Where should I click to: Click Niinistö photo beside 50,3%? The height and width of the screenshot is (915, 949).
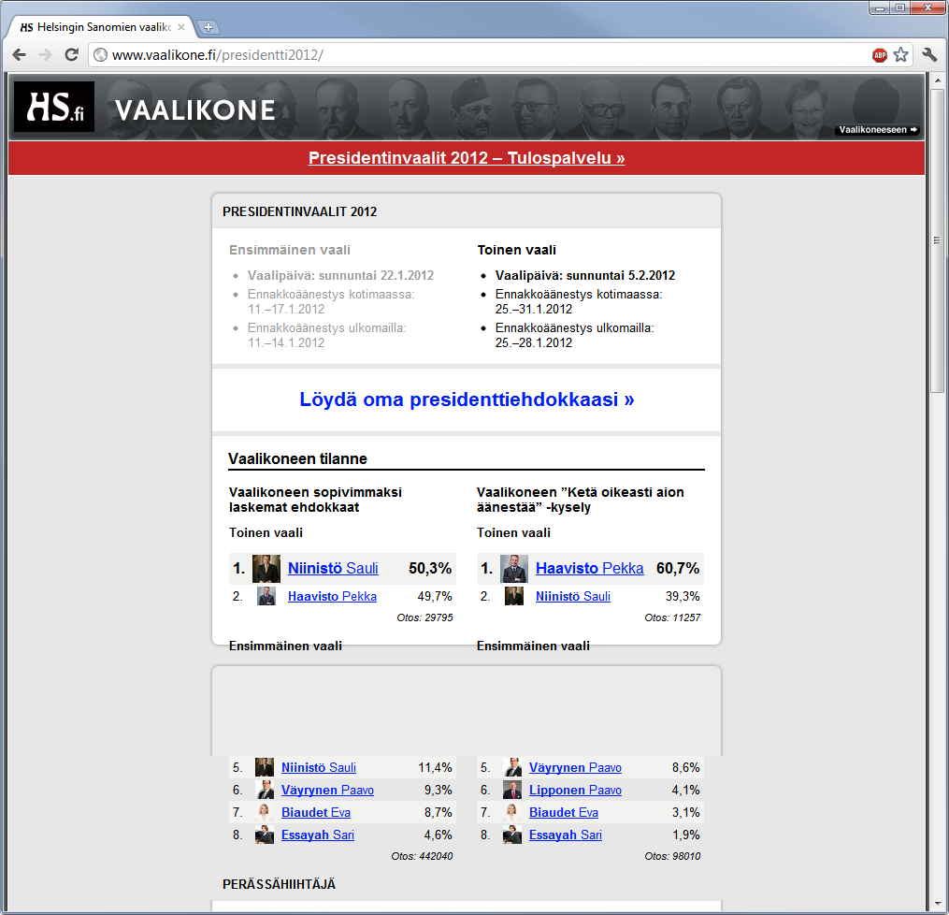pos(266,569)
